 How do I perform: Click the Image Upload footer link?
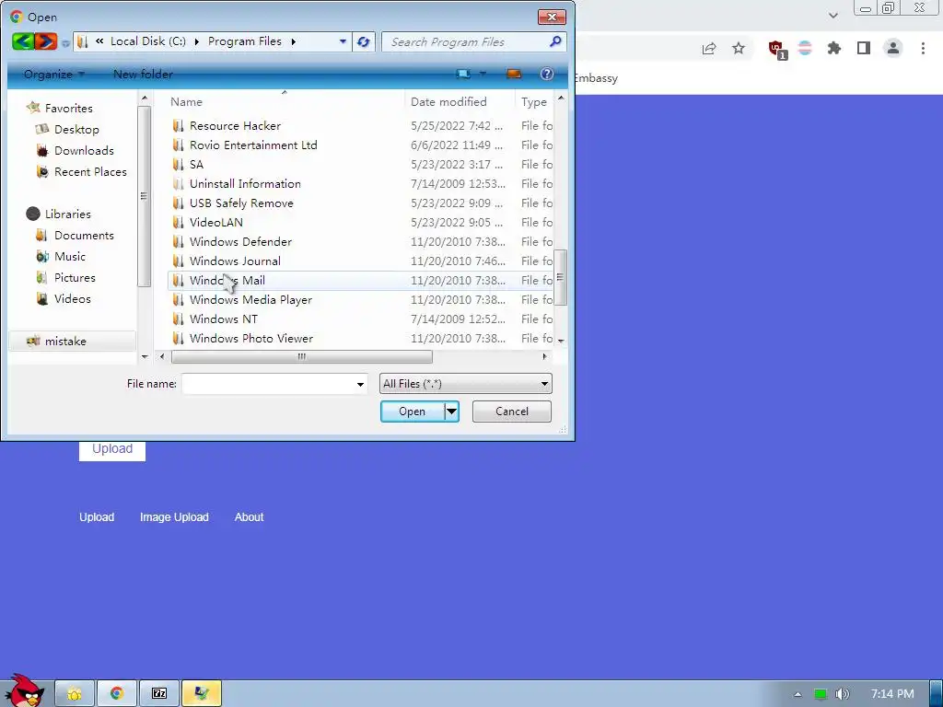[x=174, y=517]
